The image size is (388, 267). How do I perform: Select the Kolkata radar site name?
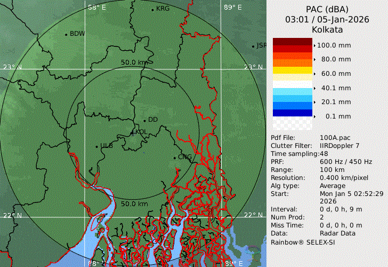pyautogui.click(x=327, y=29)
